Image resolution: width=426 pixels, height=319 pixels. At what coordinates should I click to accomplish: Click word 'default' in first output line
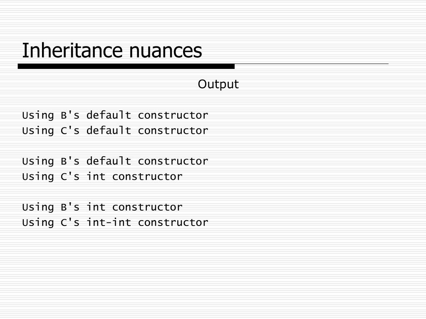(109, 115)
